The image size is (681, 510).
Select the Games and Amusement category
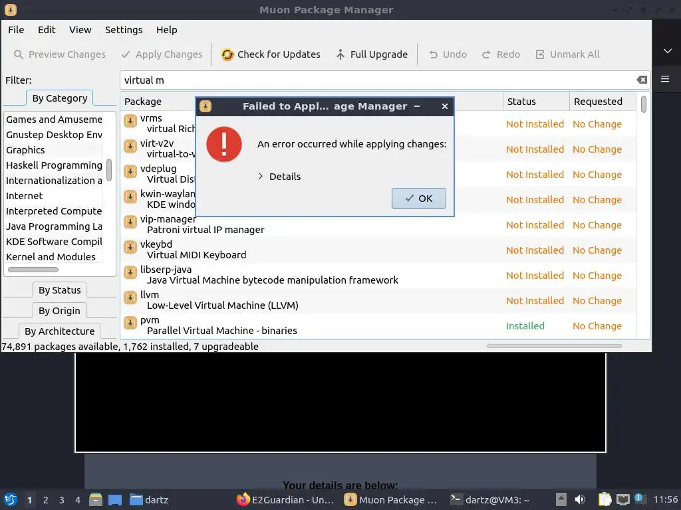click(x=54, y=120)
